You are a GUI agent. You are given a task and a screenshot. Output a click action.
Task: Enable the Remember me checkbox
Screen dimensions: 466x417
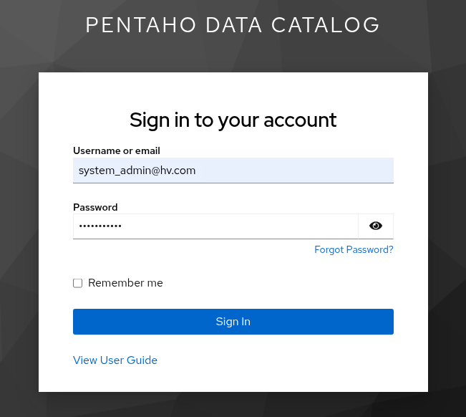pyautogui.click(x=78, y=283)
